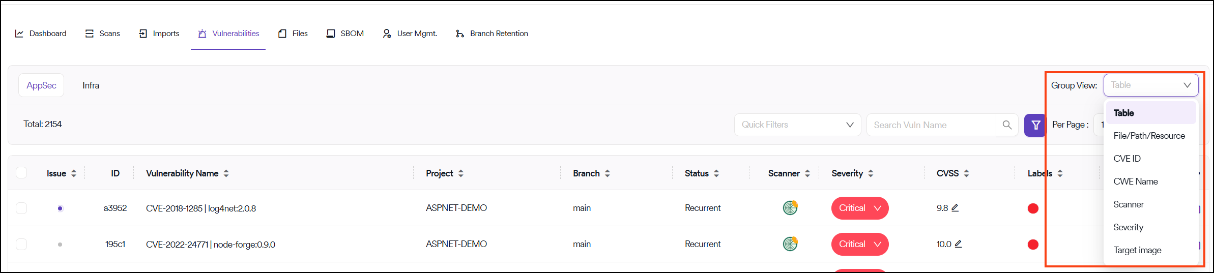
Task: Open the SBOM navigation tab
Action: point(345,34)
